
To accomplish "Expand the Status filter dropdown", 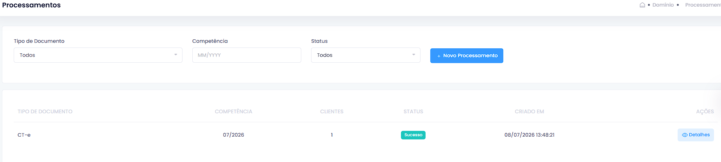I will click(366, 55).
